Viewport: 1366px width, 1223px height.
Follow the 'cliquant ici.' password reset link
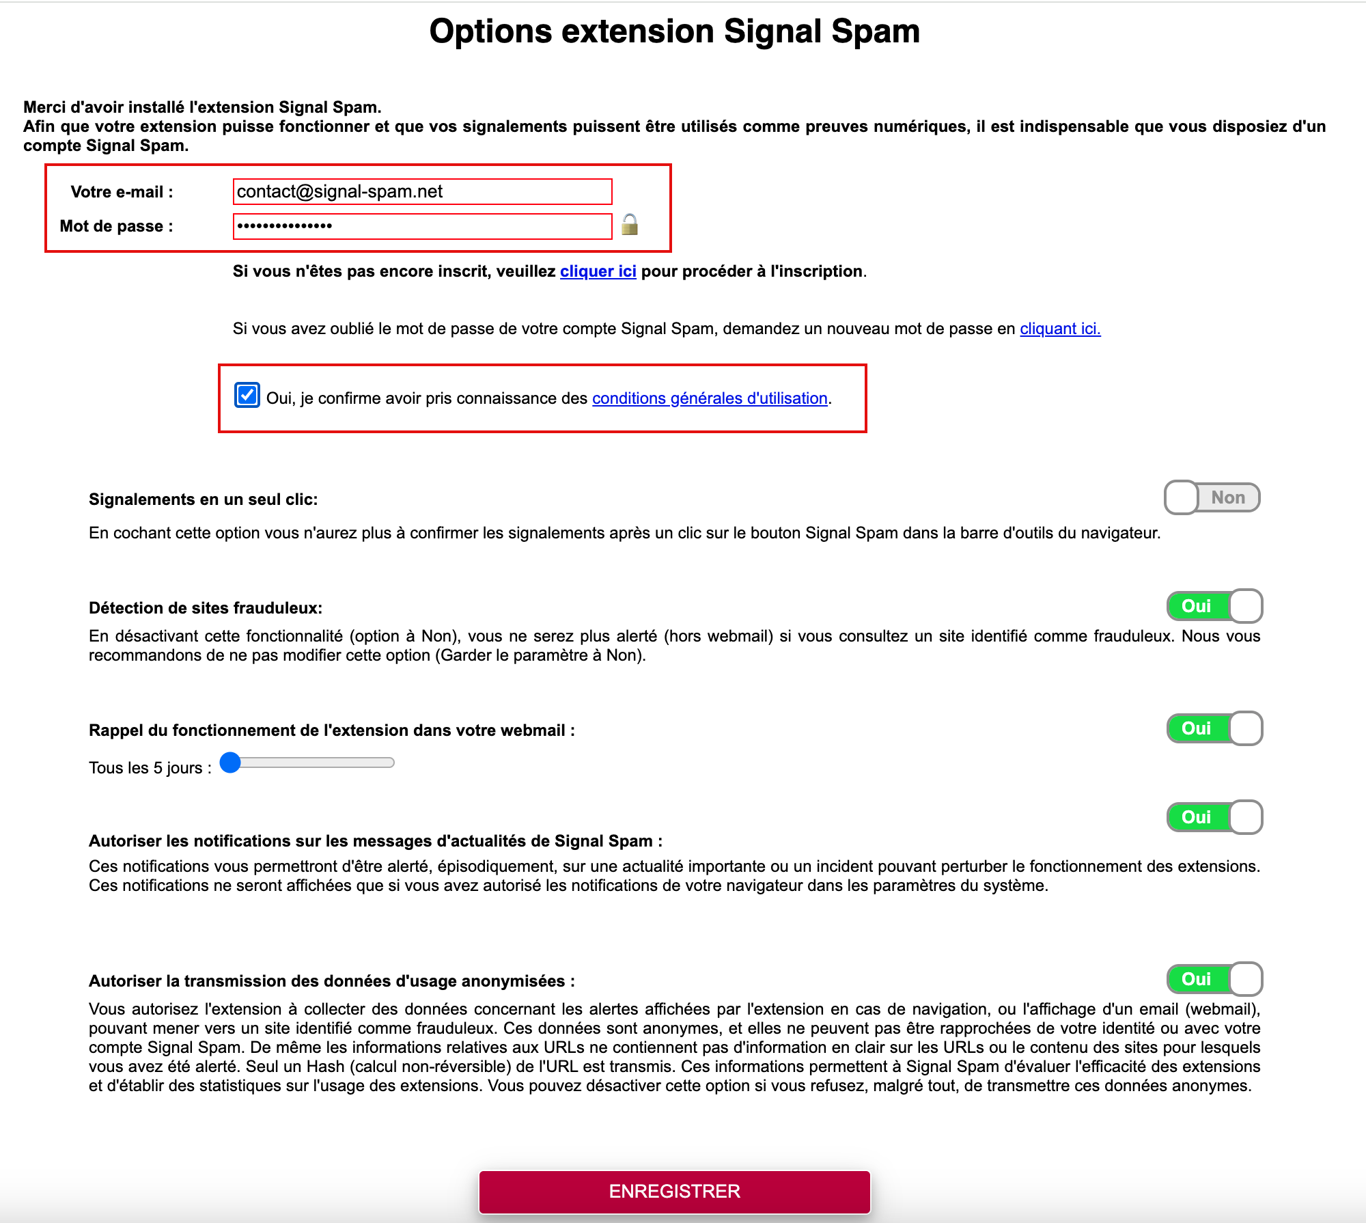click(x=1060, y=329)
